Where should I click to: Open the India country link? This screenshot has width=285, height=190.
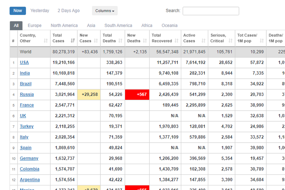[25, 73]
